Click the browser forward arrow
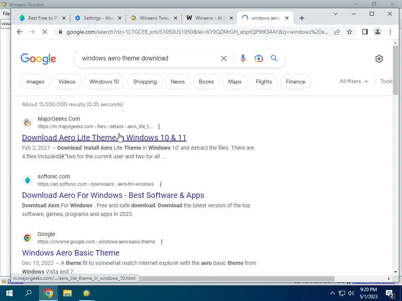The image size is (402, 301). pos(32,32)
